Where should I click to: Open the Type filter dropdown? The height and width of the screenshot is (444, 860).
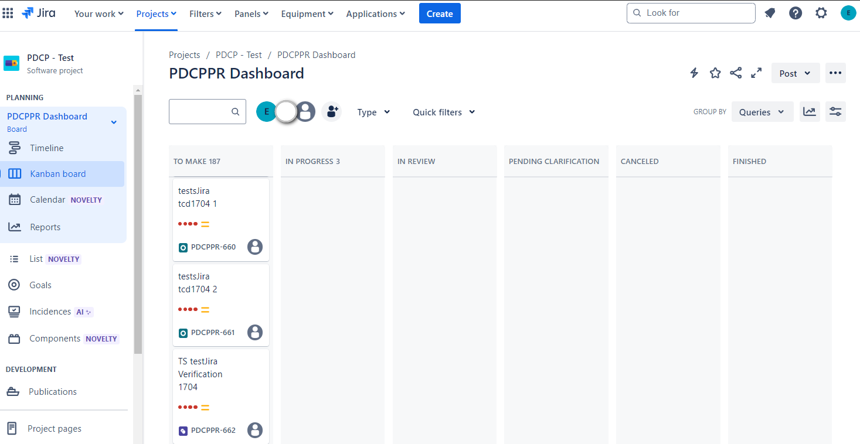[x=373, y=112]
